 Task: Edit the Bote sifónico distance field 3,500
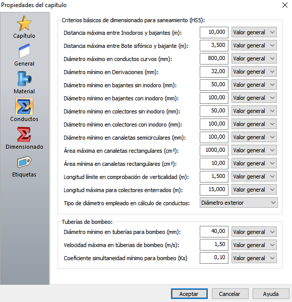(x=214, y=45)
